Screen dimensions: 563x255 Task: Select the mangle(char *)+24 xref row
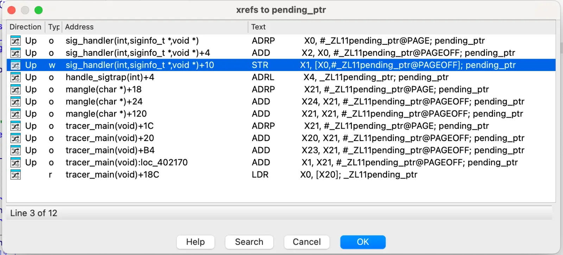tap(104, 102)
